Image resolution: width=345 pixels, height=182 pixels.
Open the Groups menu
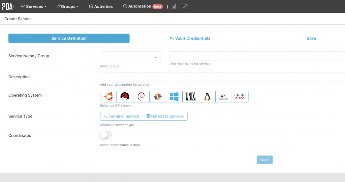pyautogui.click(x=68, y=7)
